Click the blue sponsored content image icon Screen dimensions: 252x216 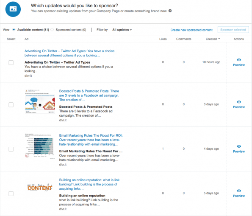pyautogui.click(x=13, y=9)
